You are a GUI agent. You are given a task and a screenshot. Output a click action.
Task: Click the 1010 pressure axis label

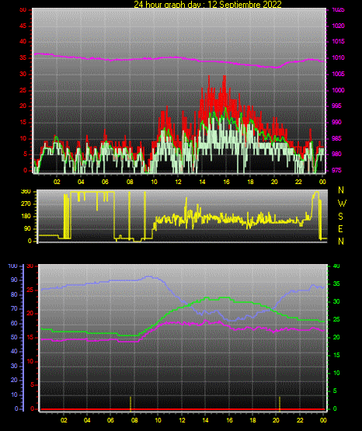point(338,57)
